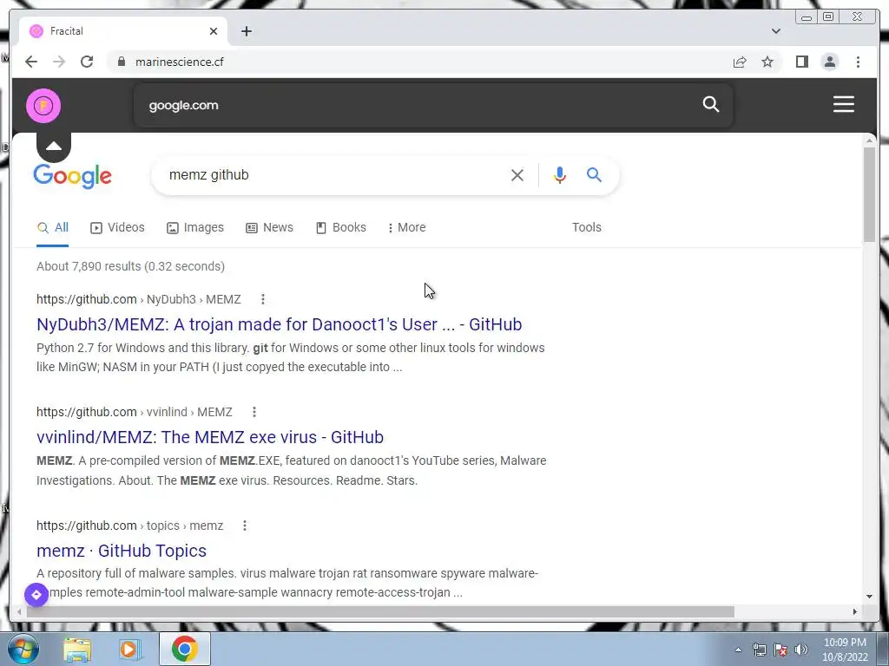The width and height of the screenshot is (889, 666).
Task: Share this page using share icon
Action: (740, 62)
